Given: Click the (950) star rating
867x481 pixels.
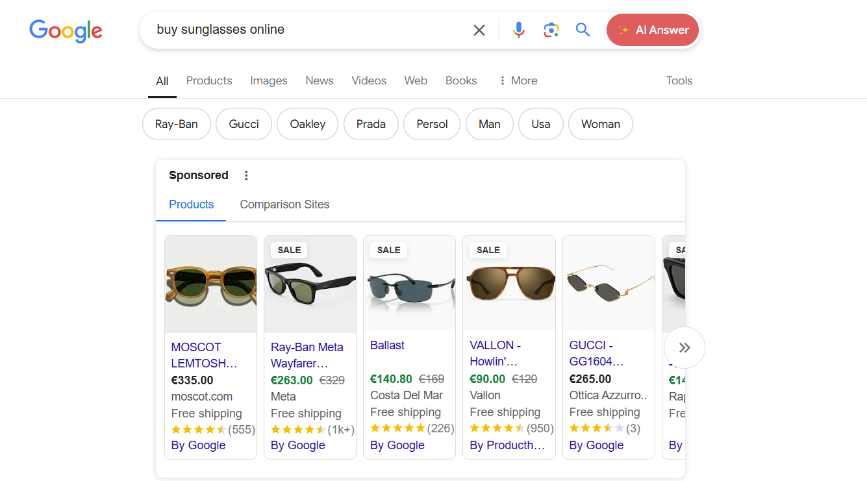Looking at the screenshot, I should 511,428.
